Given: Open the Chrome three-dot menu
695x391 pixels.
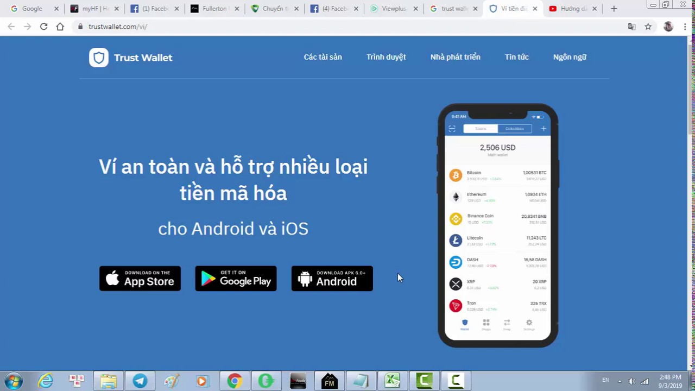Looking at the screenshot, I should point(685,27).
